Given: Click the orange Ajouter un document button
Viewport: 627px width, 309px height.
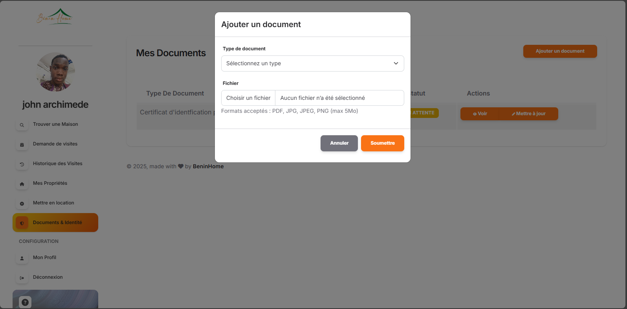Looking at the screenshot, I should tap(560, 51).
